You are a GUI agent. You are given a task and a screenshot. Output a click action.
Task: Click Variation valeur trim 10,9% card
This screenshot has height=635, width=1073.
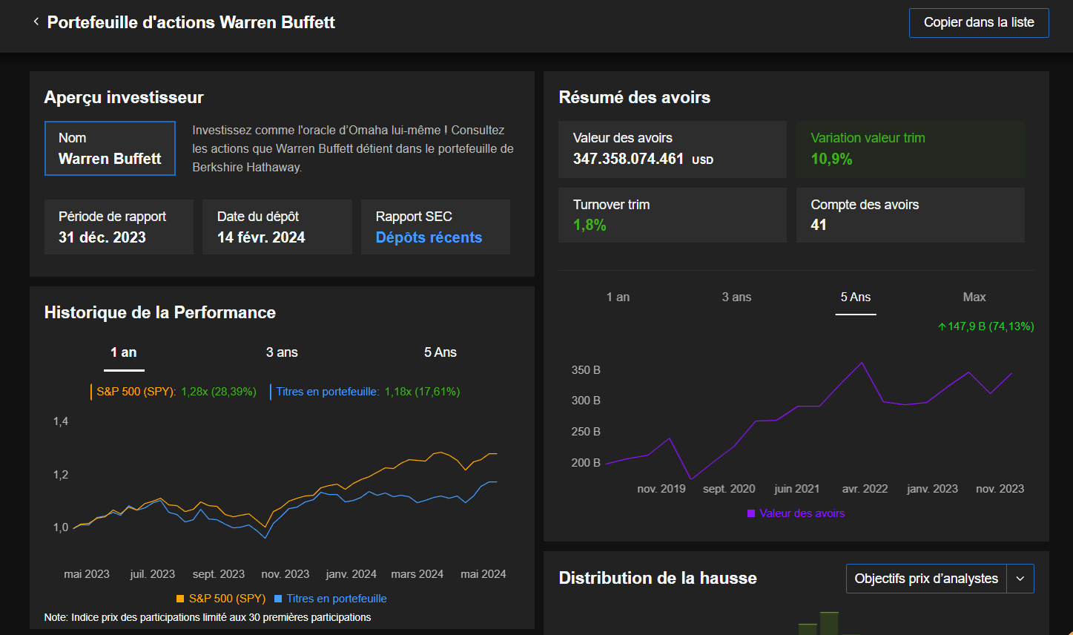click(x=911, y=149)
